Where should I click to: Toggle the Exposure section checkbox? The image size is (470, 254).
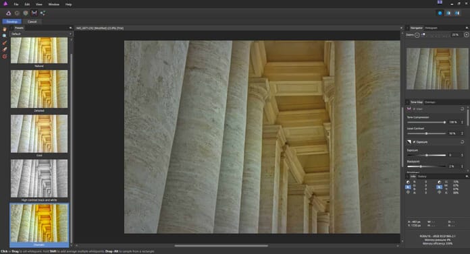414,142
